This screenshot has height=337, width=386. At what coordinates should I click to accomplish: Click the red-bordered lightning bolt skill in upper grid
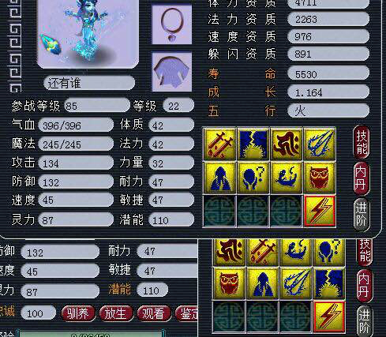coord(320,211)
